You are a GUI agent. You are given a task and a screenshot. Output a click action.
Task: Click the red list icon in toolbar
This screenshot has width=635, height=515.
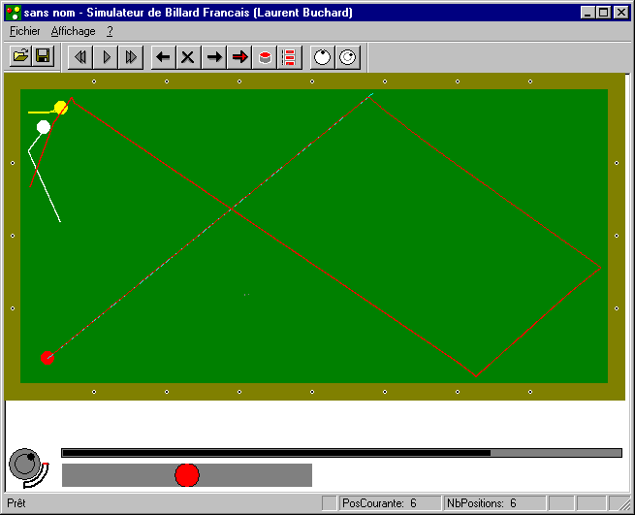[x=288, y=57]
